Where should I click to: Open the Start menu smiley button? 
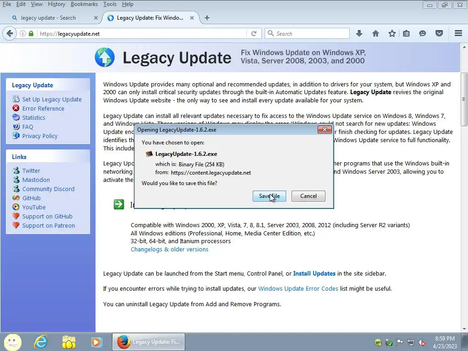coord(12,342)
